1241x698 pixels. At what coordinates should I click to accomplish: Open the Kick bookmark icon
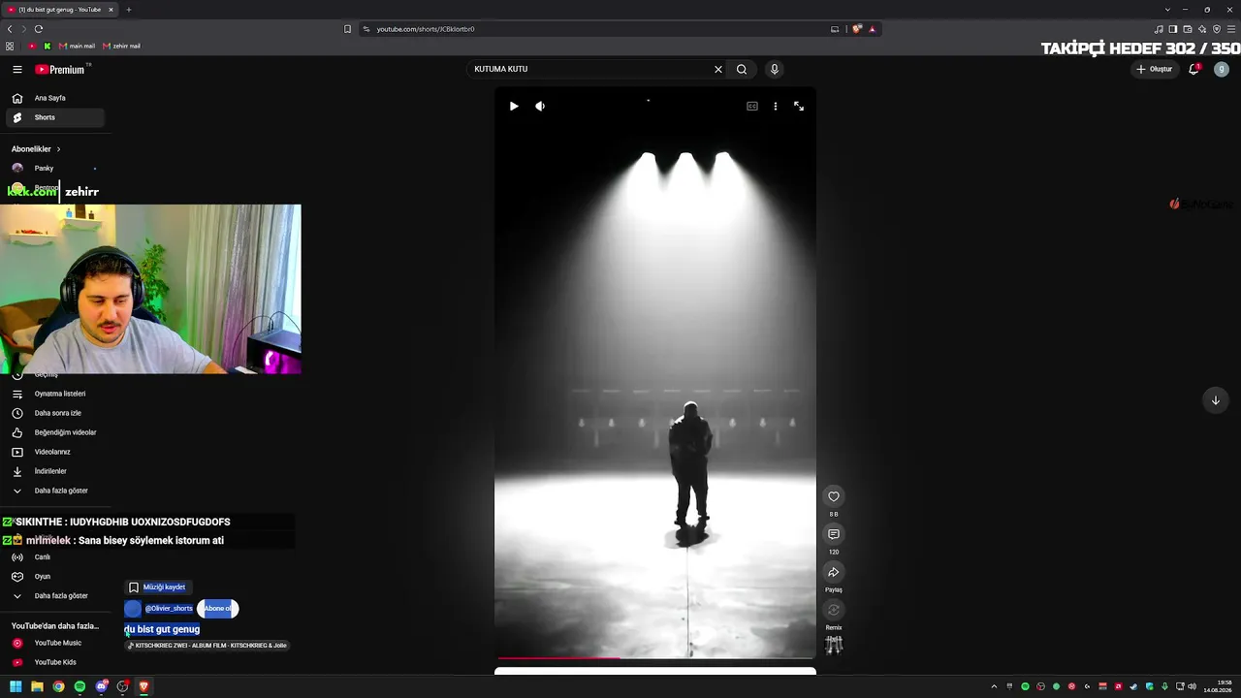[47, 47]
